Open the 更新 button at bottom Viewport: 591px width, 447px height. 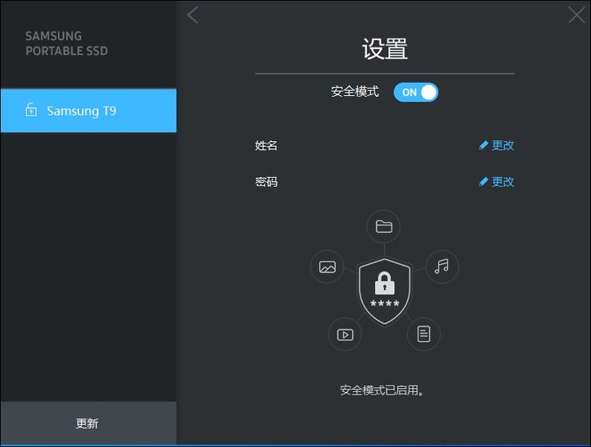point(89,423)
